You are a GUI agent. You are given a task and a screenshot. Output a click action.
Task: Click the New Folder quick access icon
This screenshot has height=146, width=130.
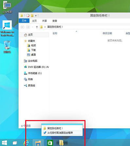32,15
